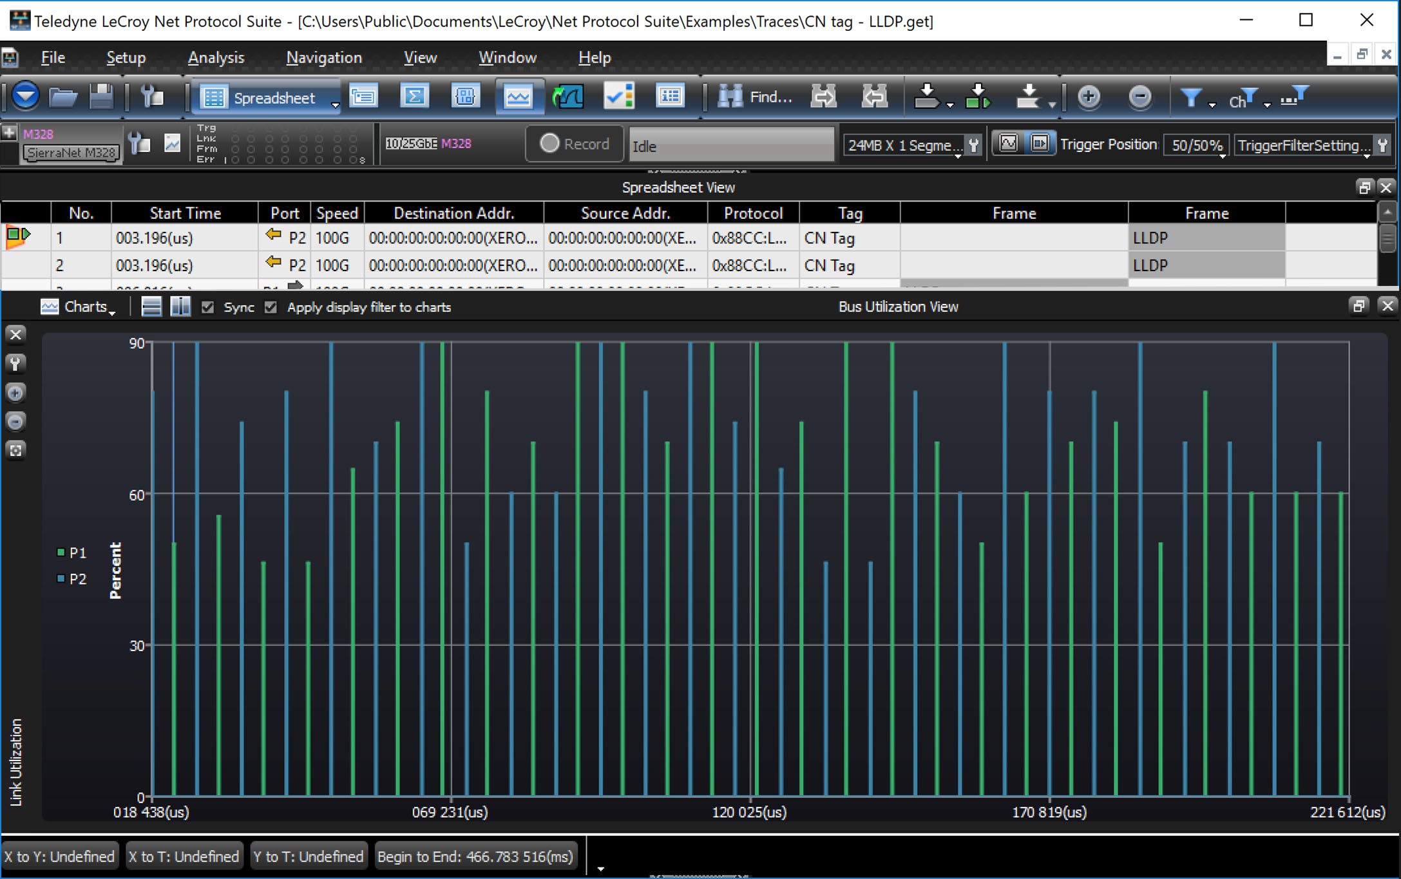
Task: Fit chart to view icon in sidebar
Action: (15, 450)
